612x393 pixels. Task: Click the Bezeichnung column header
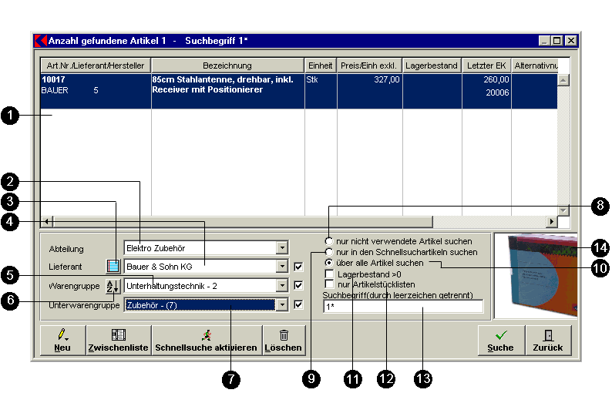tap(227, 65)
